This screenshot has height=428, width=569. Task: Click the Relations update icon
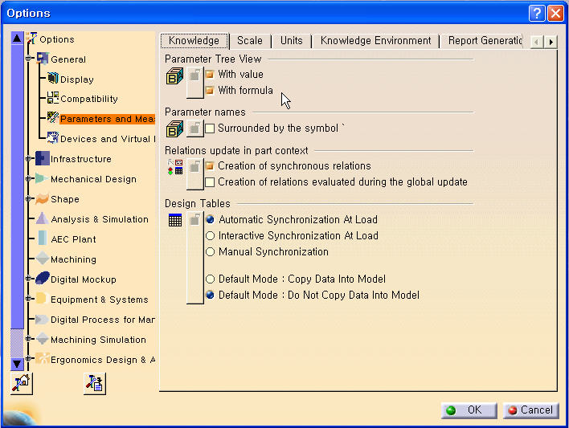174,167
